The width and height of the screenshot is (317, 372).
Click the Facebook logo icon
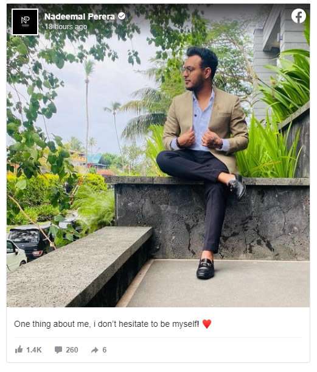[x=299, y=16]
